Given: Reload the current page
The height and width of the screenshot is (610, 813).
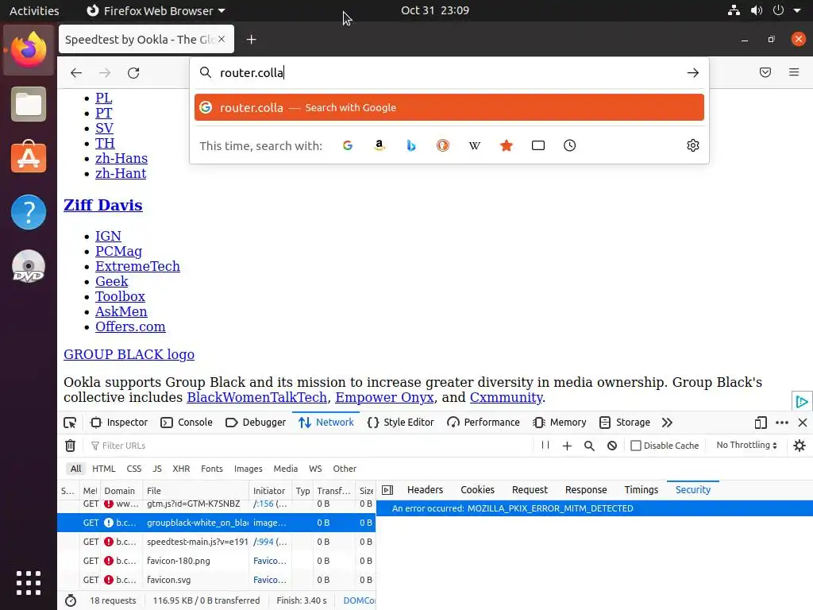Looking at the screenshot, I should point(133,73).
